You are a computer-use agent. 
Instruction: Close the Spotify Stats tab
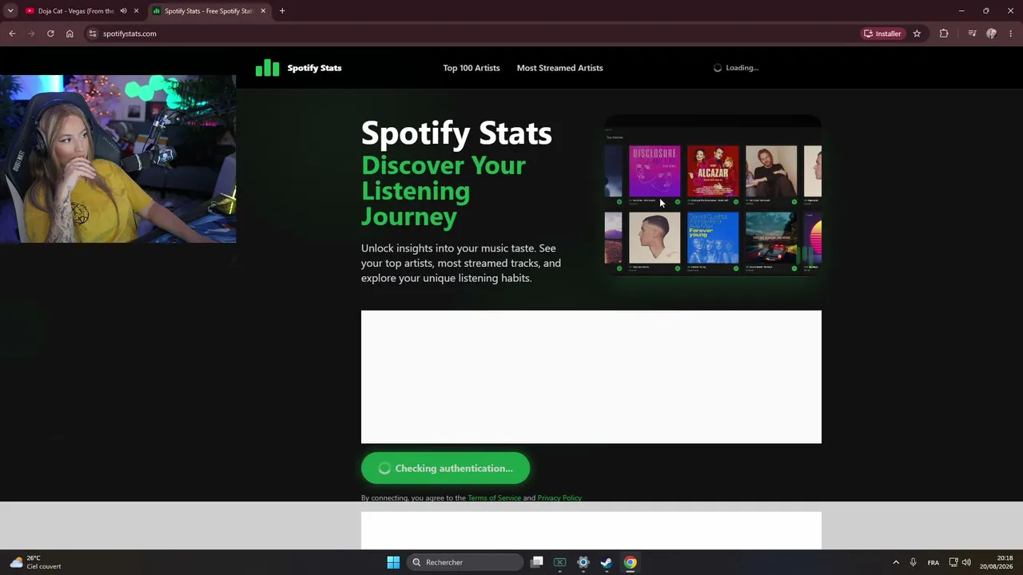(263, 11)
